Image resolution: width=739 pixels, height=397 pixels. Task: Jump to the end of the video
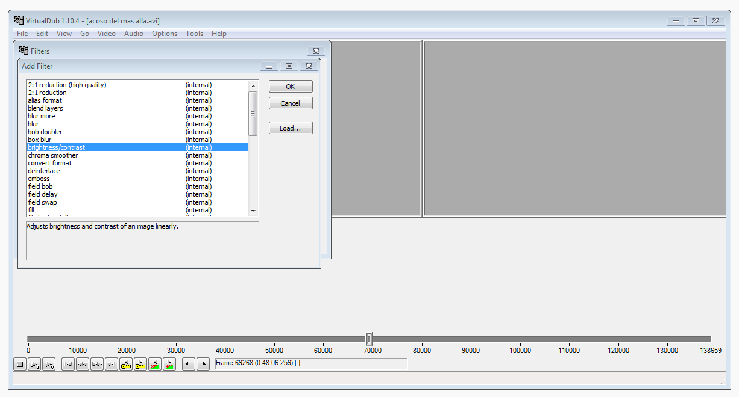click(112, 364)
